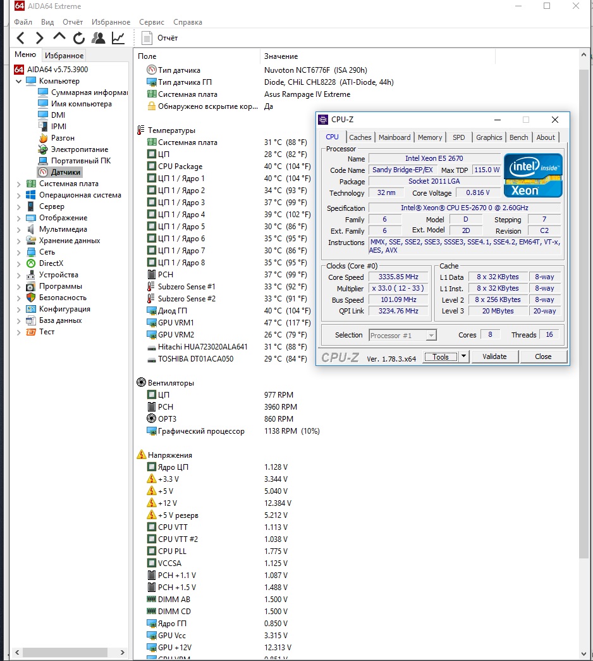Image resolution: width=593 pixels, height=661 pixels.
Task: Select the Безопасность shield item
Action: click(x=56, y=298)
